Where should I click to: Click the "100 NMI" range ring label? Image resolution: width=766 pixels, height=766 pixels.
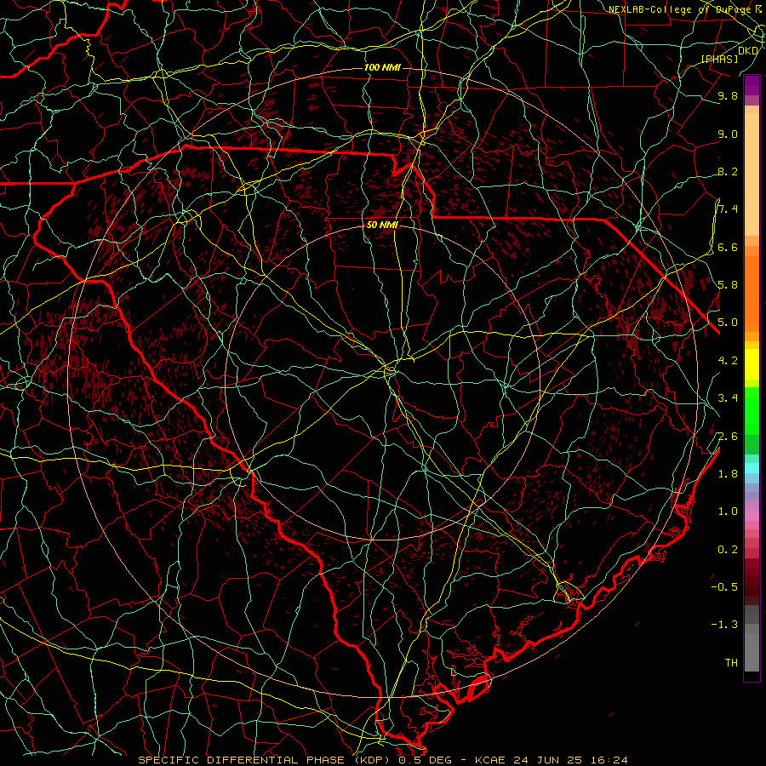point(382,67)
